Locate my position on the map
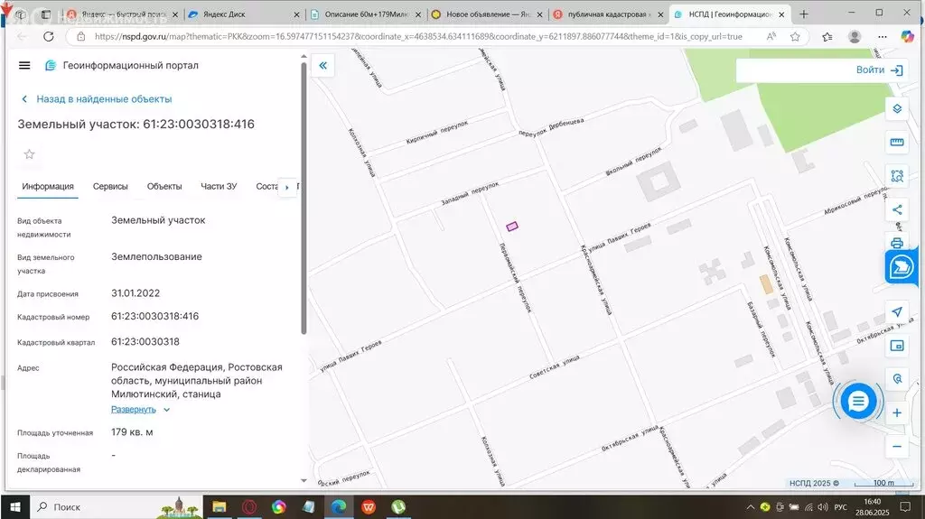The height and width of the screenshot is (519, 925). pyautogui.click(x=897, y=312)
